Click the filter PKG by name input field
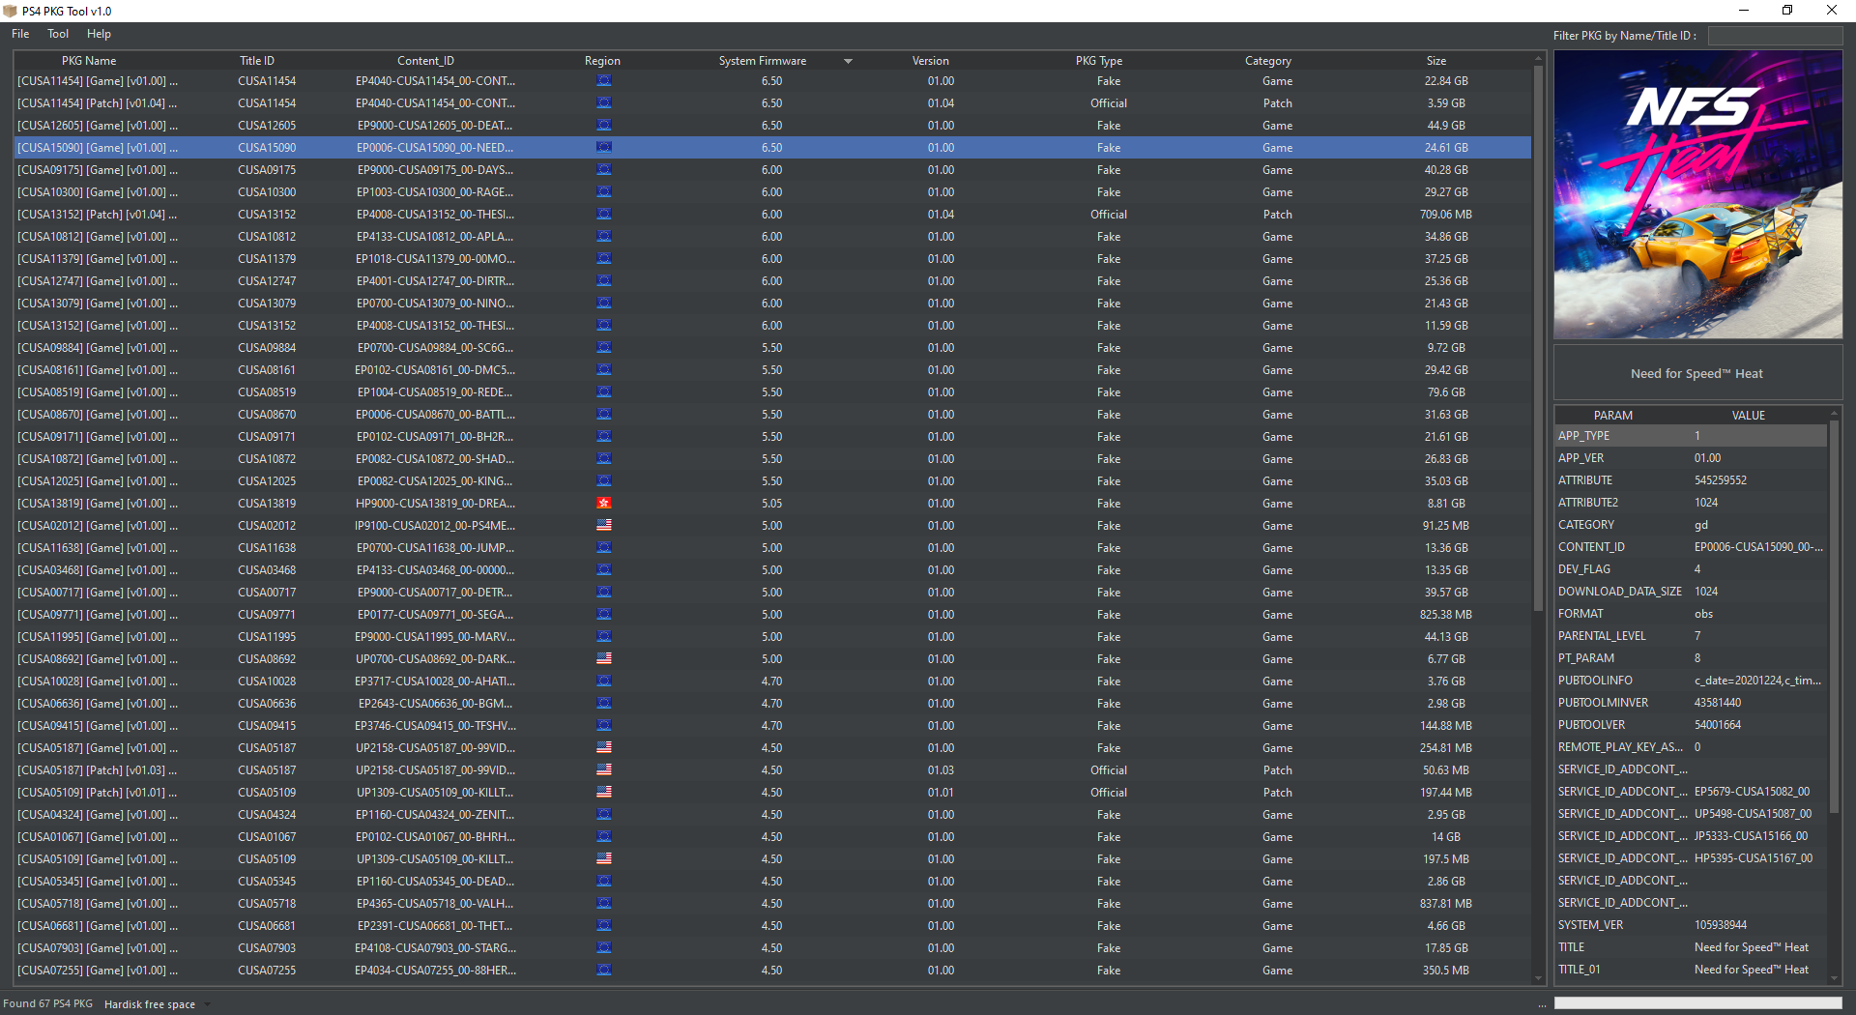The width and height of the screenshot is (1856, 1015). click(1775, 36)
